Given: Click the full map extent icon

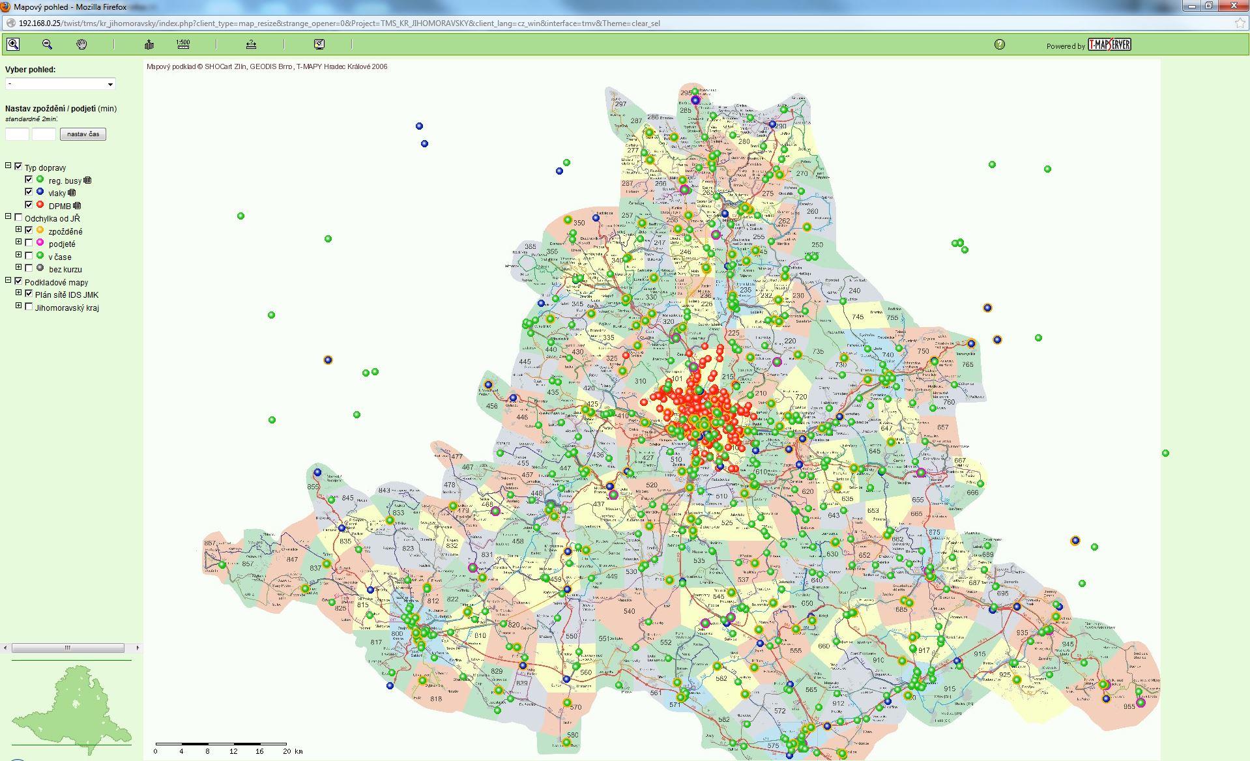Looking at the screenshot, I should click(x=149, y=44).
